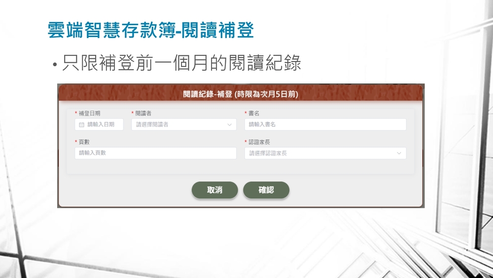Viewport: 493px width, 278px height.
Task: Click the 閱讀者 field label
Action: (x=143, y=114)
